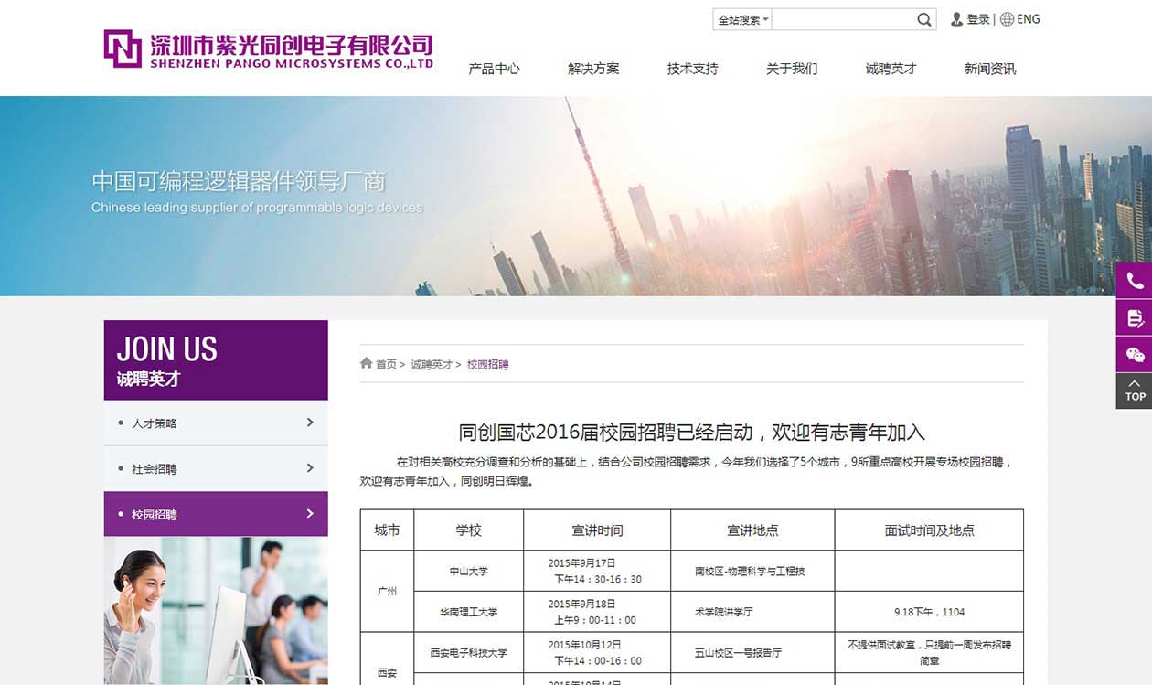Click the 华南理工大学 table cell
Image resolution: width=1152 pixels, height=685 pixels.
click(x=469, y=612)
